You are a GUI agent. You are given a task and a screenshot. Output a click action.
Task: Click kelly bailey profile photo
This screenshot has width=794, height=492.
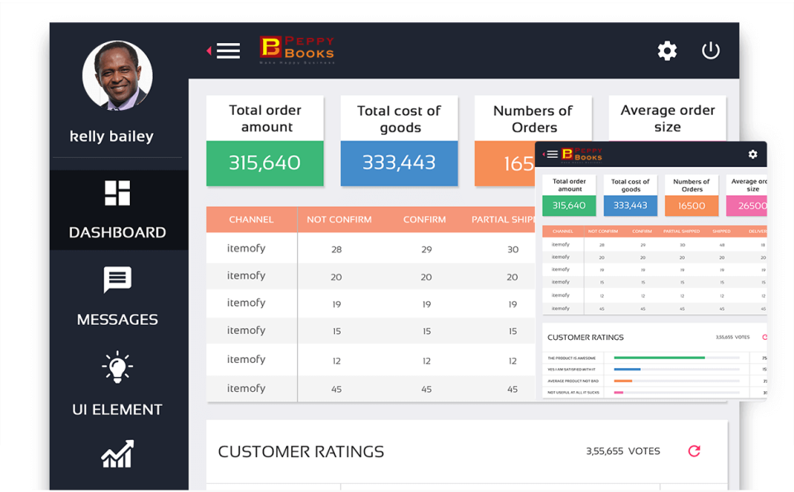117,75
